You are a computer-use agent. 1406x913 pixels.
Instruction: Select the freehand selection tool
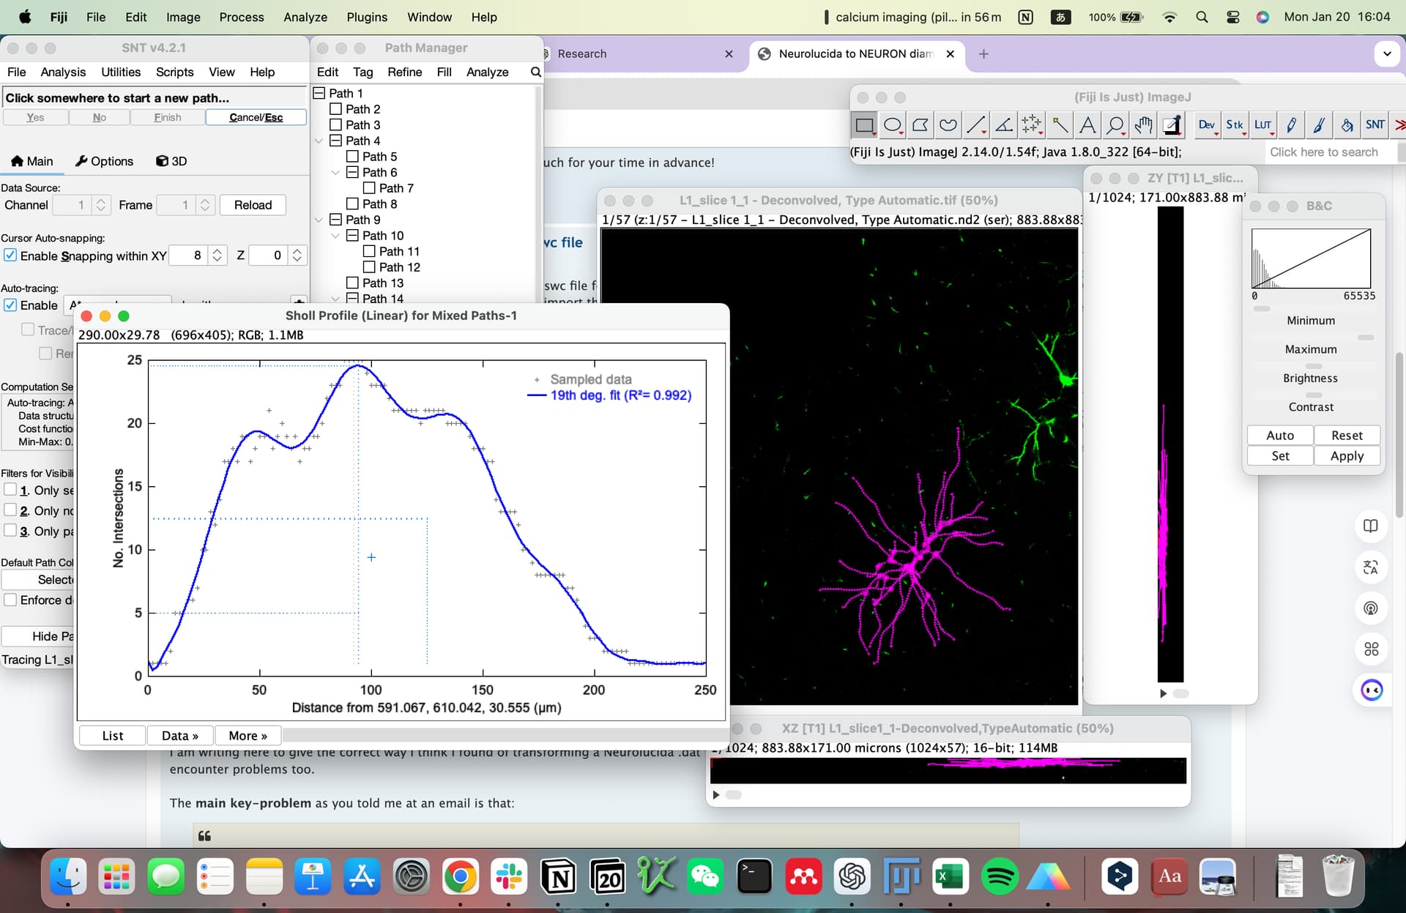(x=948, y=124)
